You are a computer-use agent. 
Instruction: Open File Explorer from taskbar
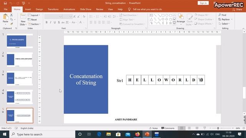[x=108, y=134]
